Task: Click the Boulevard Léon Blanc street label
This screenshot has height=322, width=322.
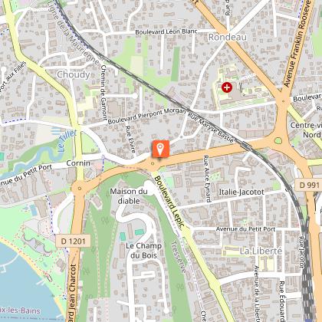Action: tap(166, 31)
